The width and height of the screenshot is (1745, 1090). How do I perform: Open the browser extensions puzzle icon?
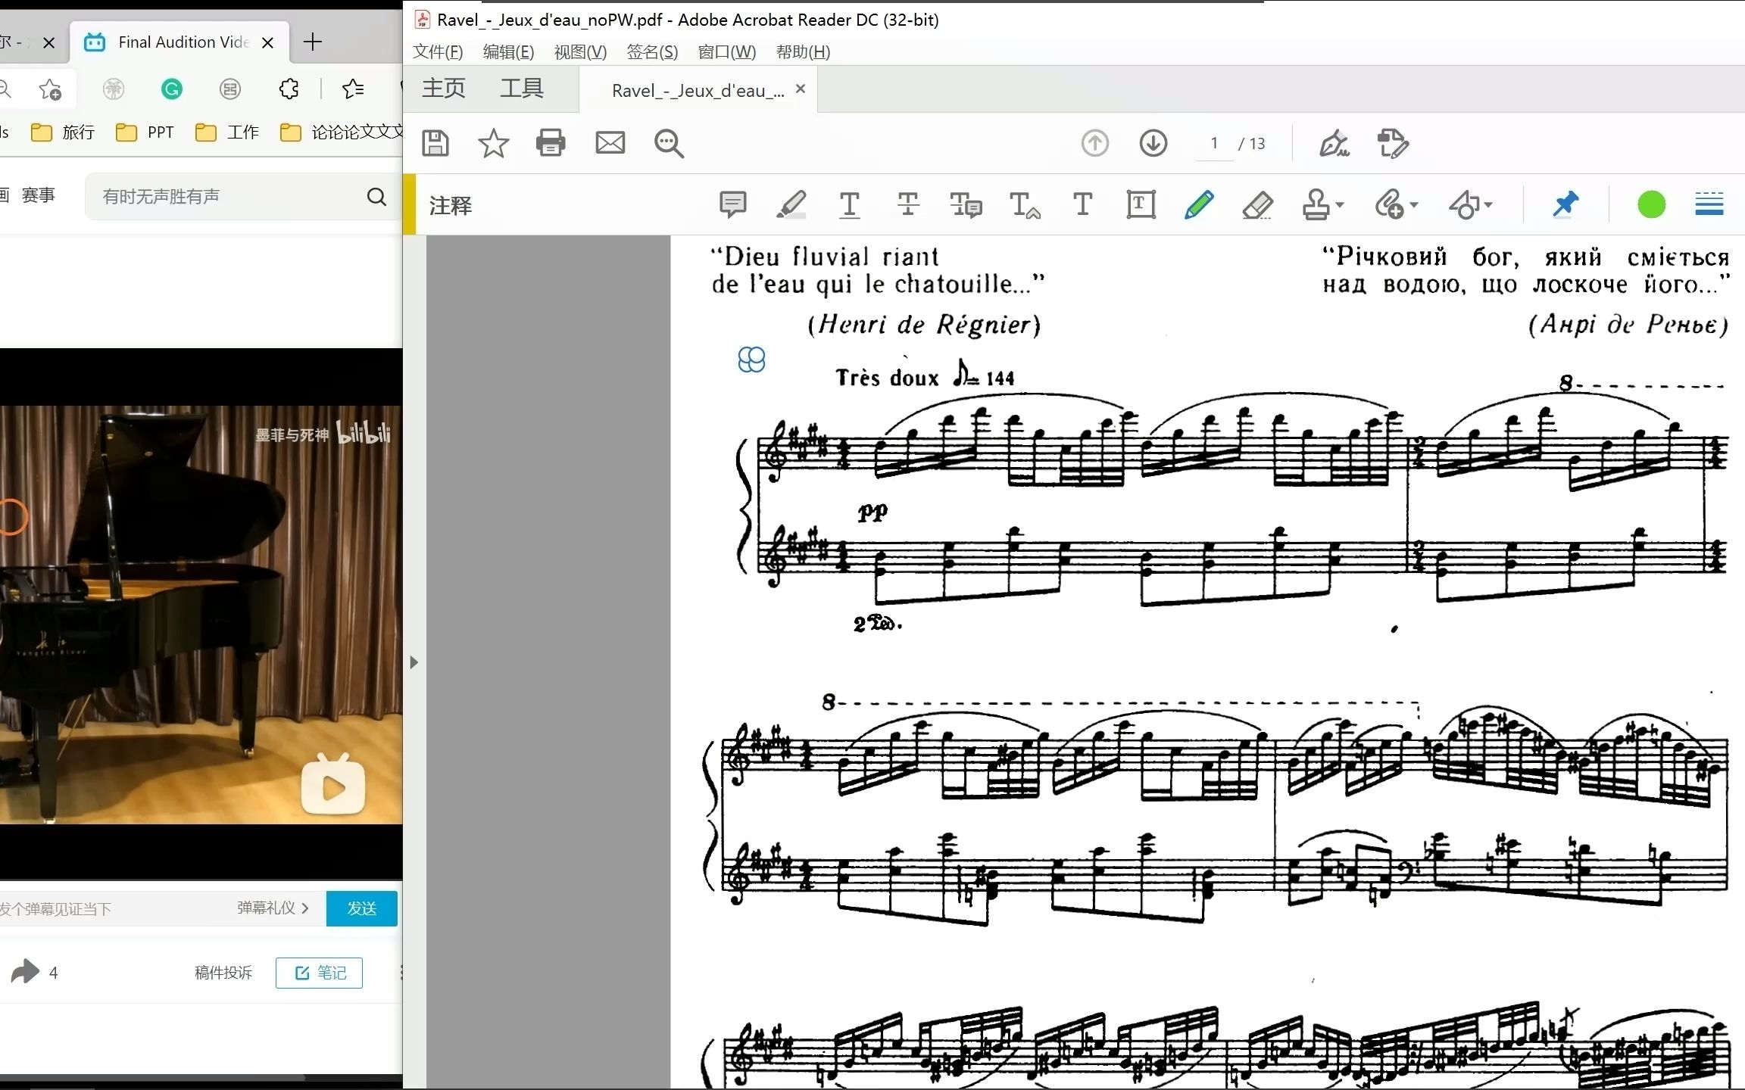pos(289,89)
